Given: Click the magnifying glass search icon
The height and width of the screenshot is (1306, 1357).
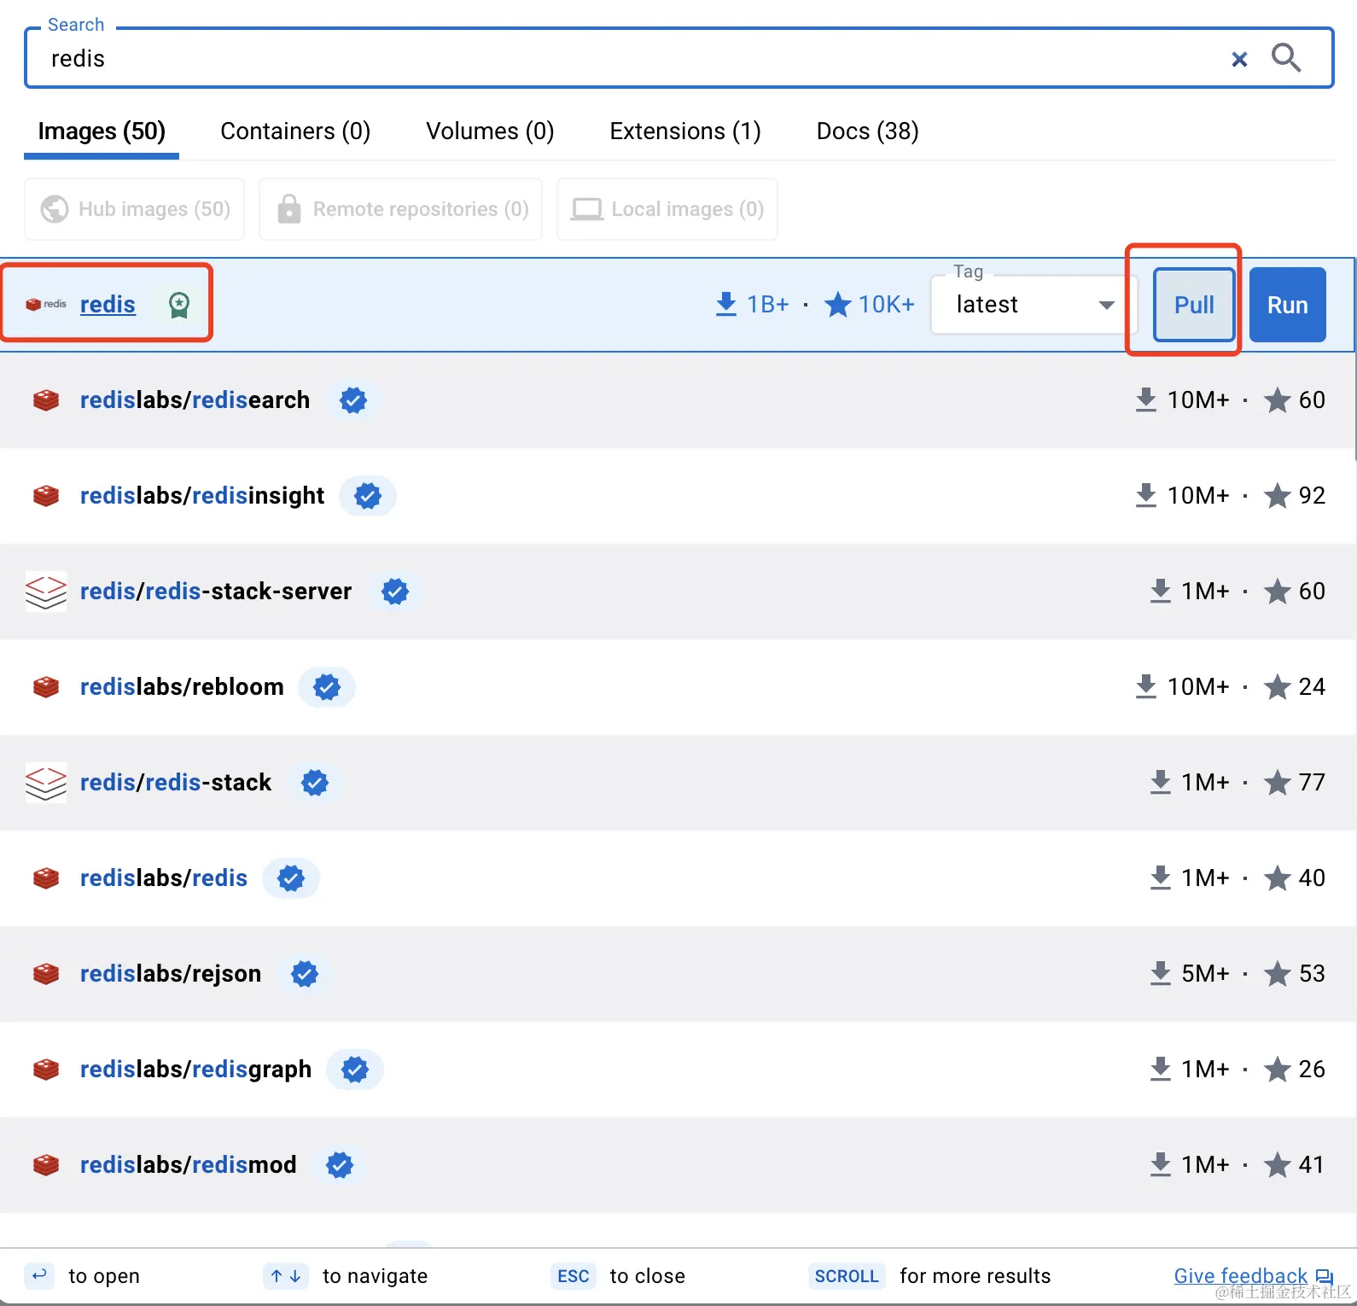Looking at the screenshot, I should click(1286, 58).
